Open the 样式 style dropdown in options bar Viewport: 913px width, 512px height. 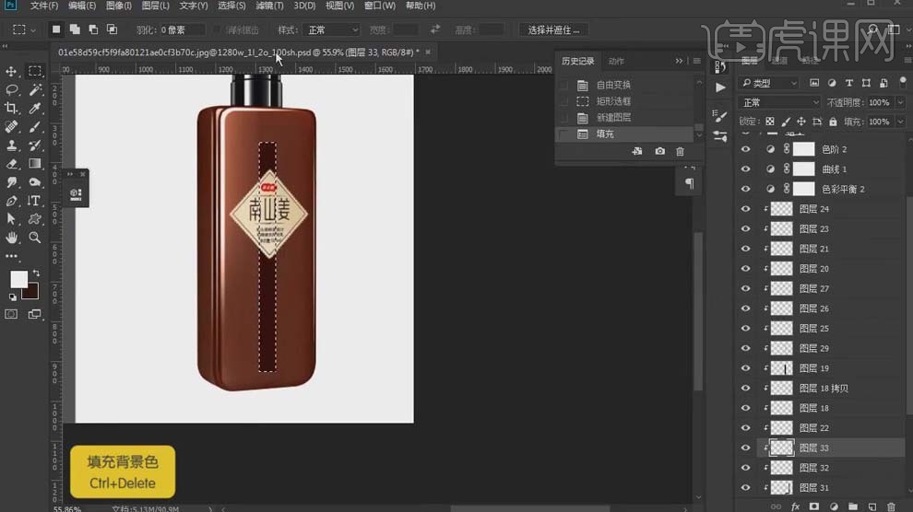pos(331,29)
